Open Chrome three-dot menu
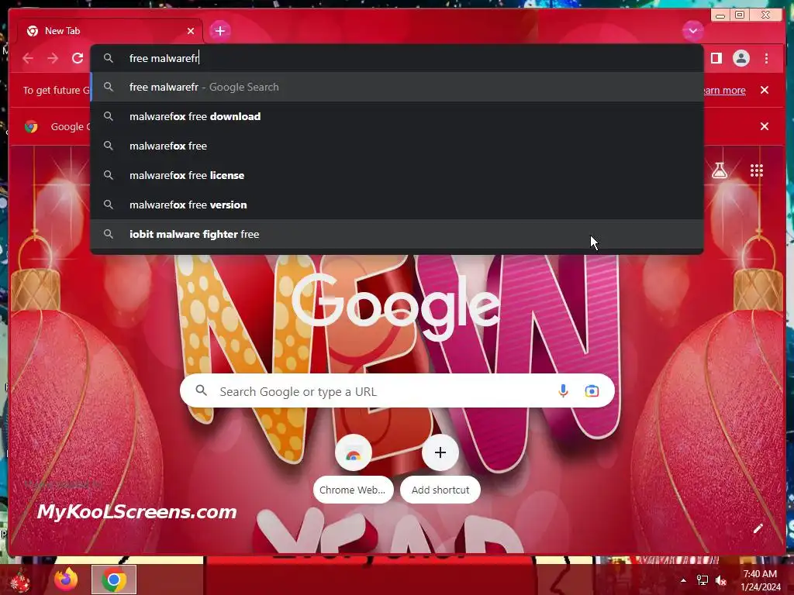This screenshot has width=794, height=595. point(766,58)
